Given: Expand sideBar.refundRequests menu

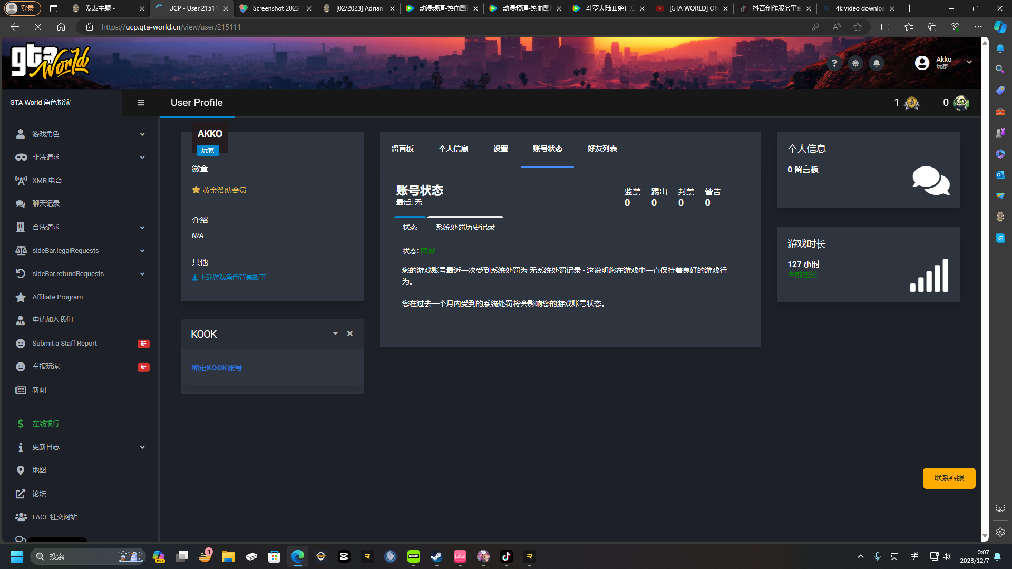Looking at the screenshot, I should (79, 274).
